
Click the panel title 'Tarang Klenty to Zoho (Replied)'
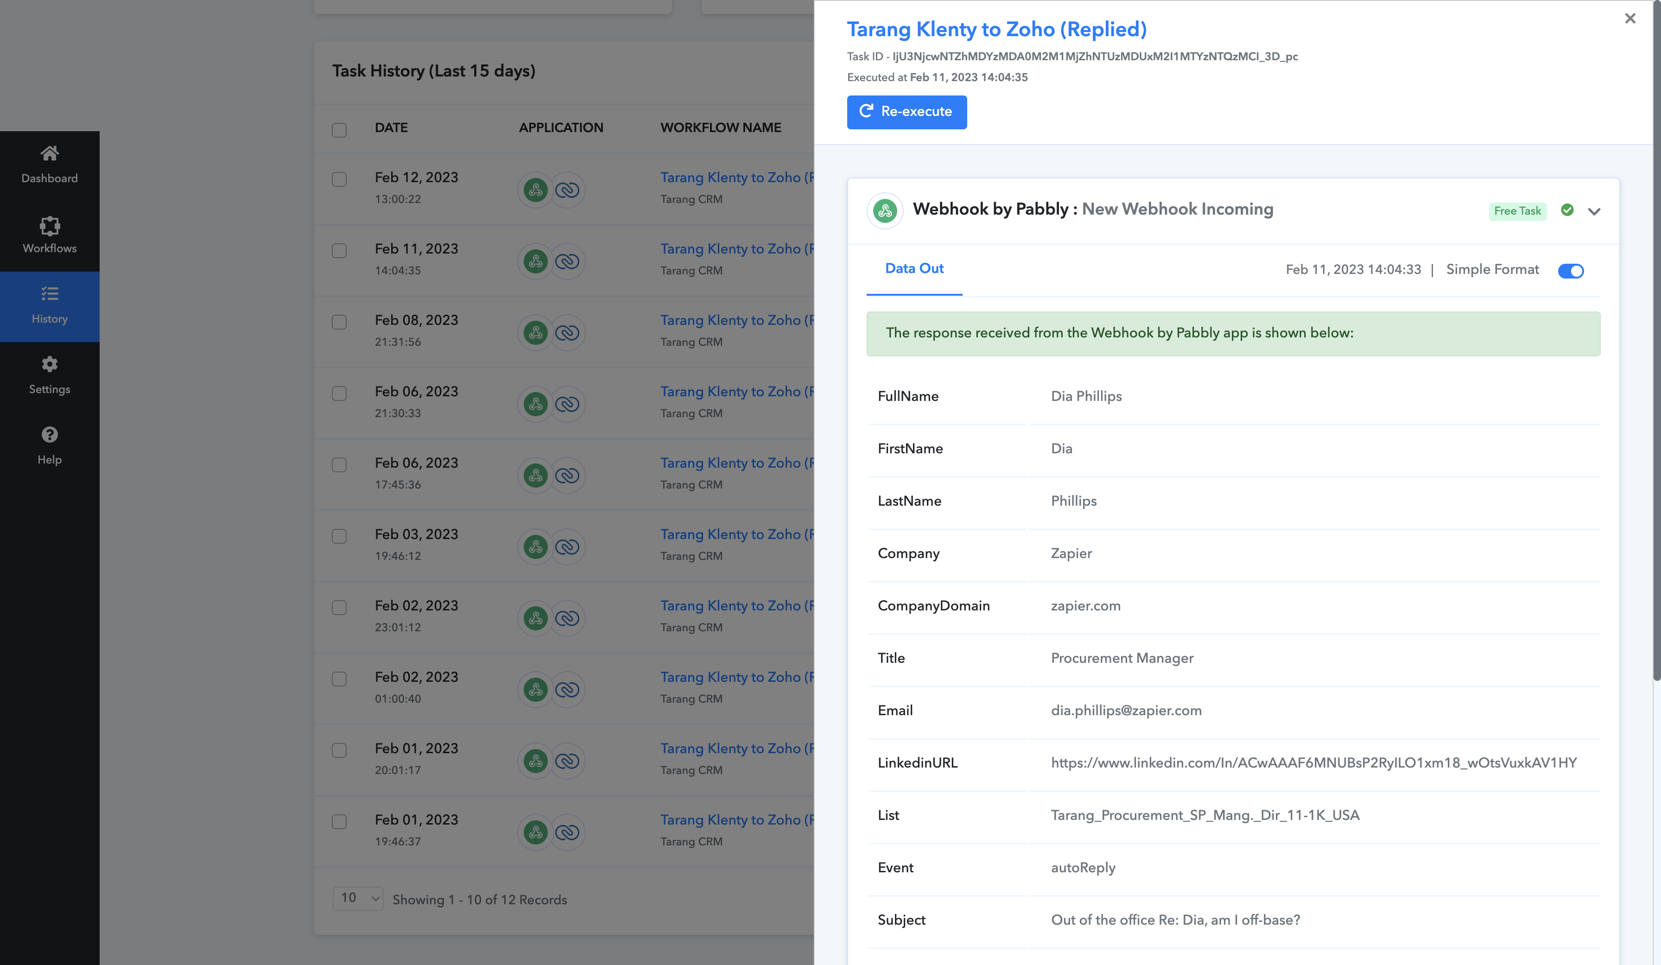996,30
